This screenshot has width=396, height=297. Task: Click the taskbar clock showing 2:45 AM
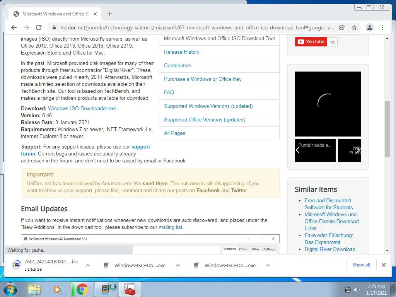click(x=376, y=290)
